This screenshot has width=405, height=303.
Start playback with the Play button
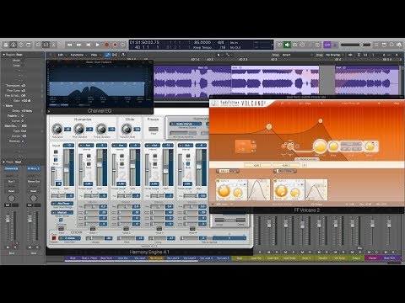pyautogui.click(x=97, y=45)
